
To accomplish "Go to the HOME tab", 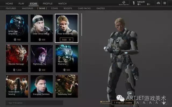I will pos(9,3).
